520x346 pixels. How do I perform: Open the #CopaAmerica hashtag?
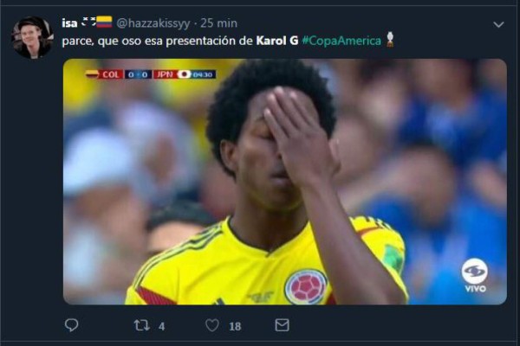click(341, 41)
